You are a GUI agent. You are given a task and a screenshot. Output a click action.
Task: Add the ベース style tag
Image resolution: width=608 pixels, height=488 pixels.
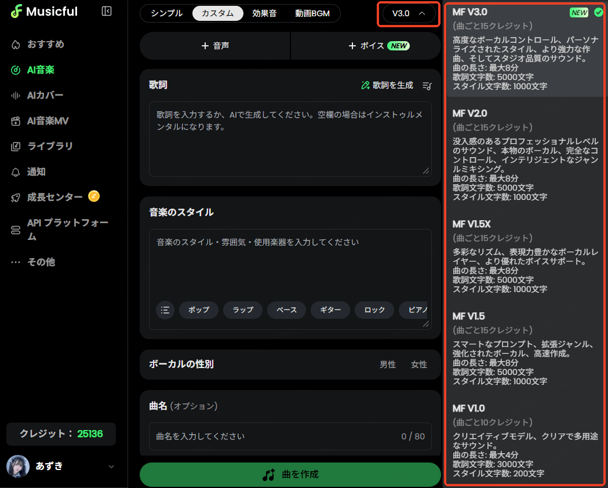point(287,310)
